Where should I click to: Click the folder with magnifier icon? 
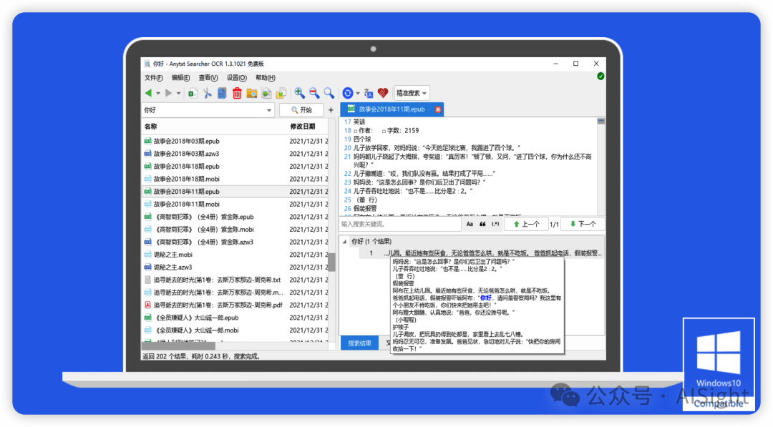(252, 93)
